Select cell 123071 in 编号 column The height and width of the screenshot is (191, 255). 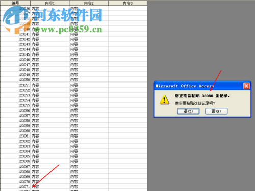tap(16, 187)
